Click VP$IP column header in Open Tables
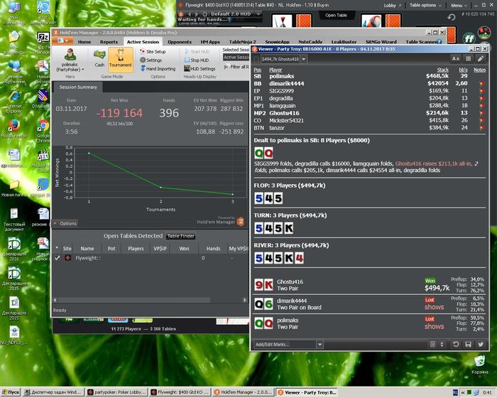 click(160, 249)
